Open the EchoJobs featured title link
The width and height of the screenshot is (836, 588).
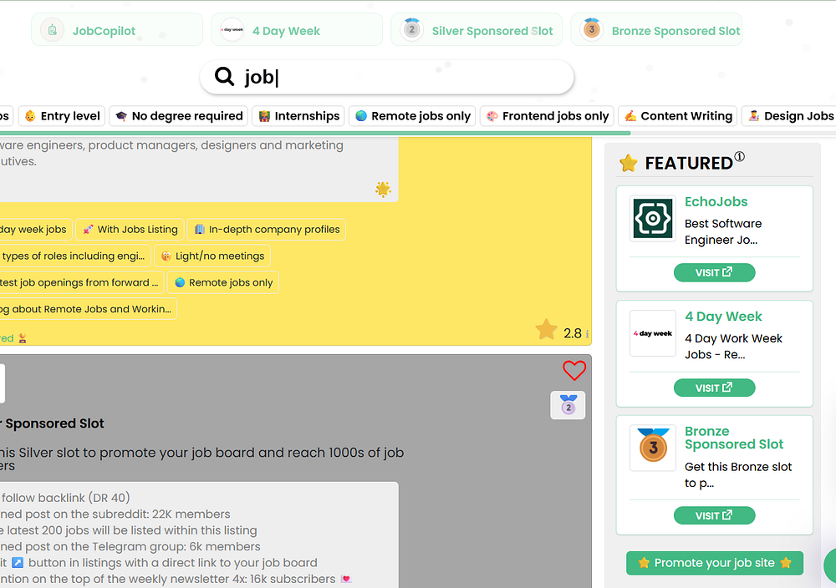(716, 202)
